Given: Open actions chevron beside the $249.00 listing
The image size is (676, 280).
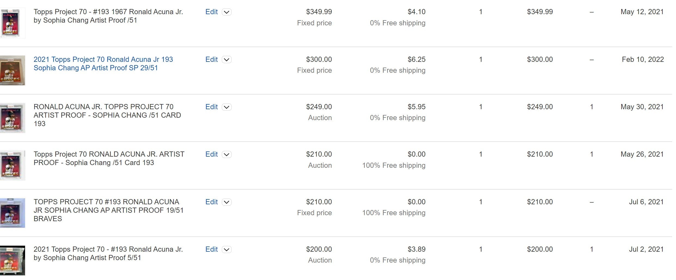Looking at the screenshot, I should [227, 107].
